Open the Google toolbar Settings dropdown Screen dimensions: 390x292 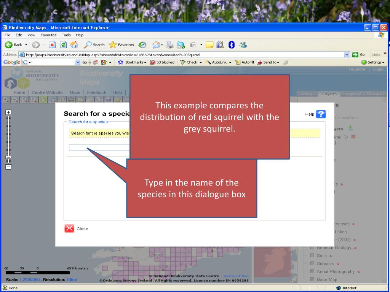(372, 62)
